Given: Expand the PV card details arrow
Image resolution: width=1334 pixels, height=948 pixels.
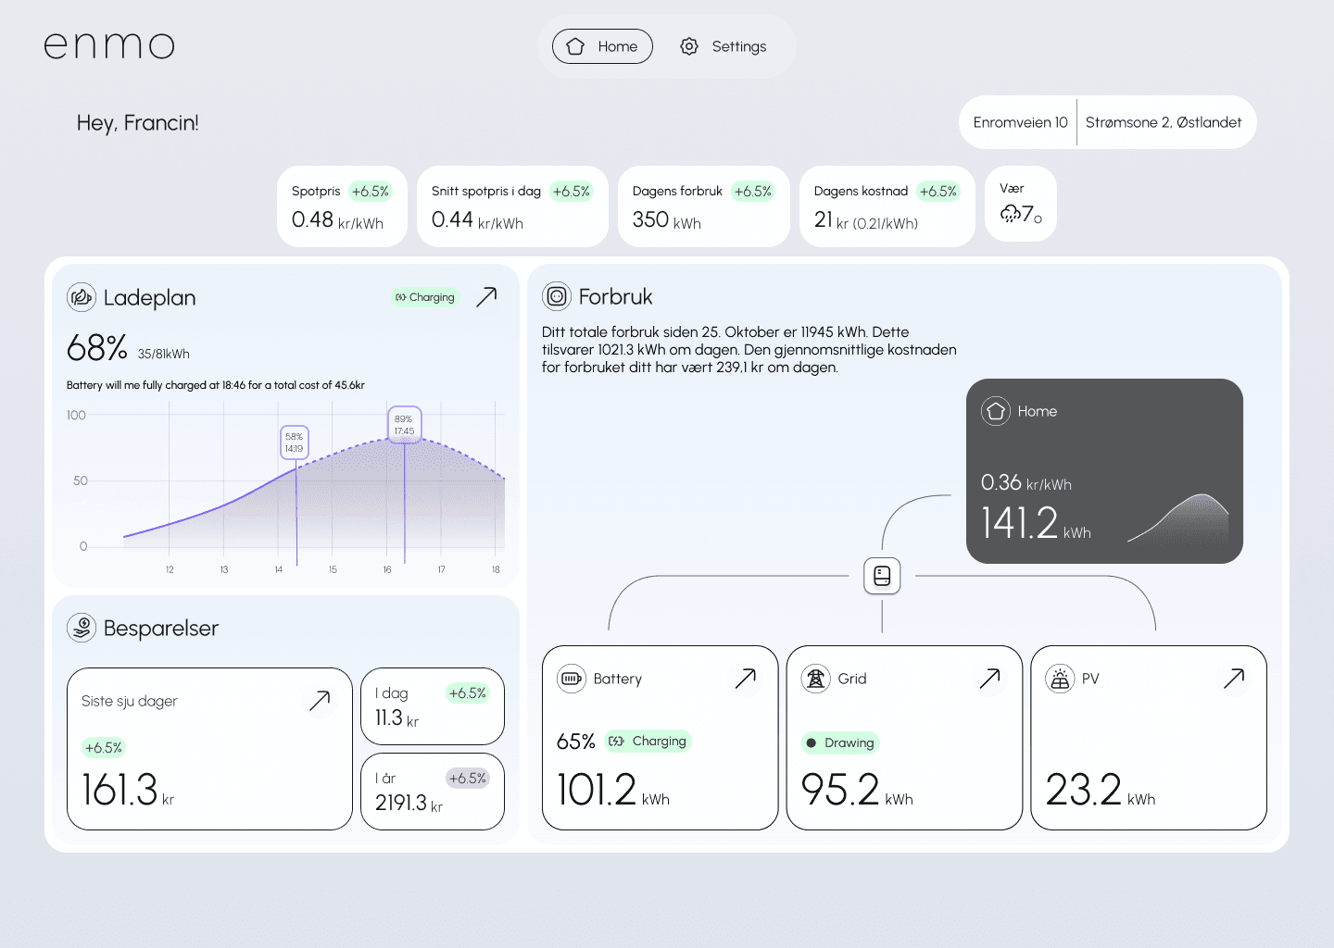Looking at the screenshot, I should point(1234,679).
